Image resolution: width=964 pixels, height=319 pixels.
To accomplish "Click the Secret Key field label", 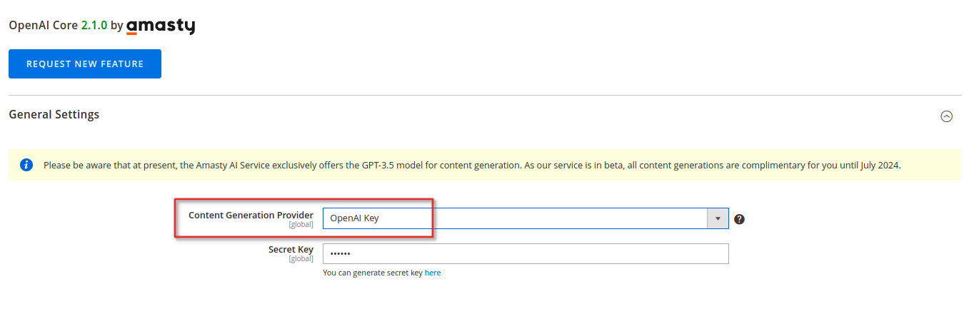I will point(291,249).
